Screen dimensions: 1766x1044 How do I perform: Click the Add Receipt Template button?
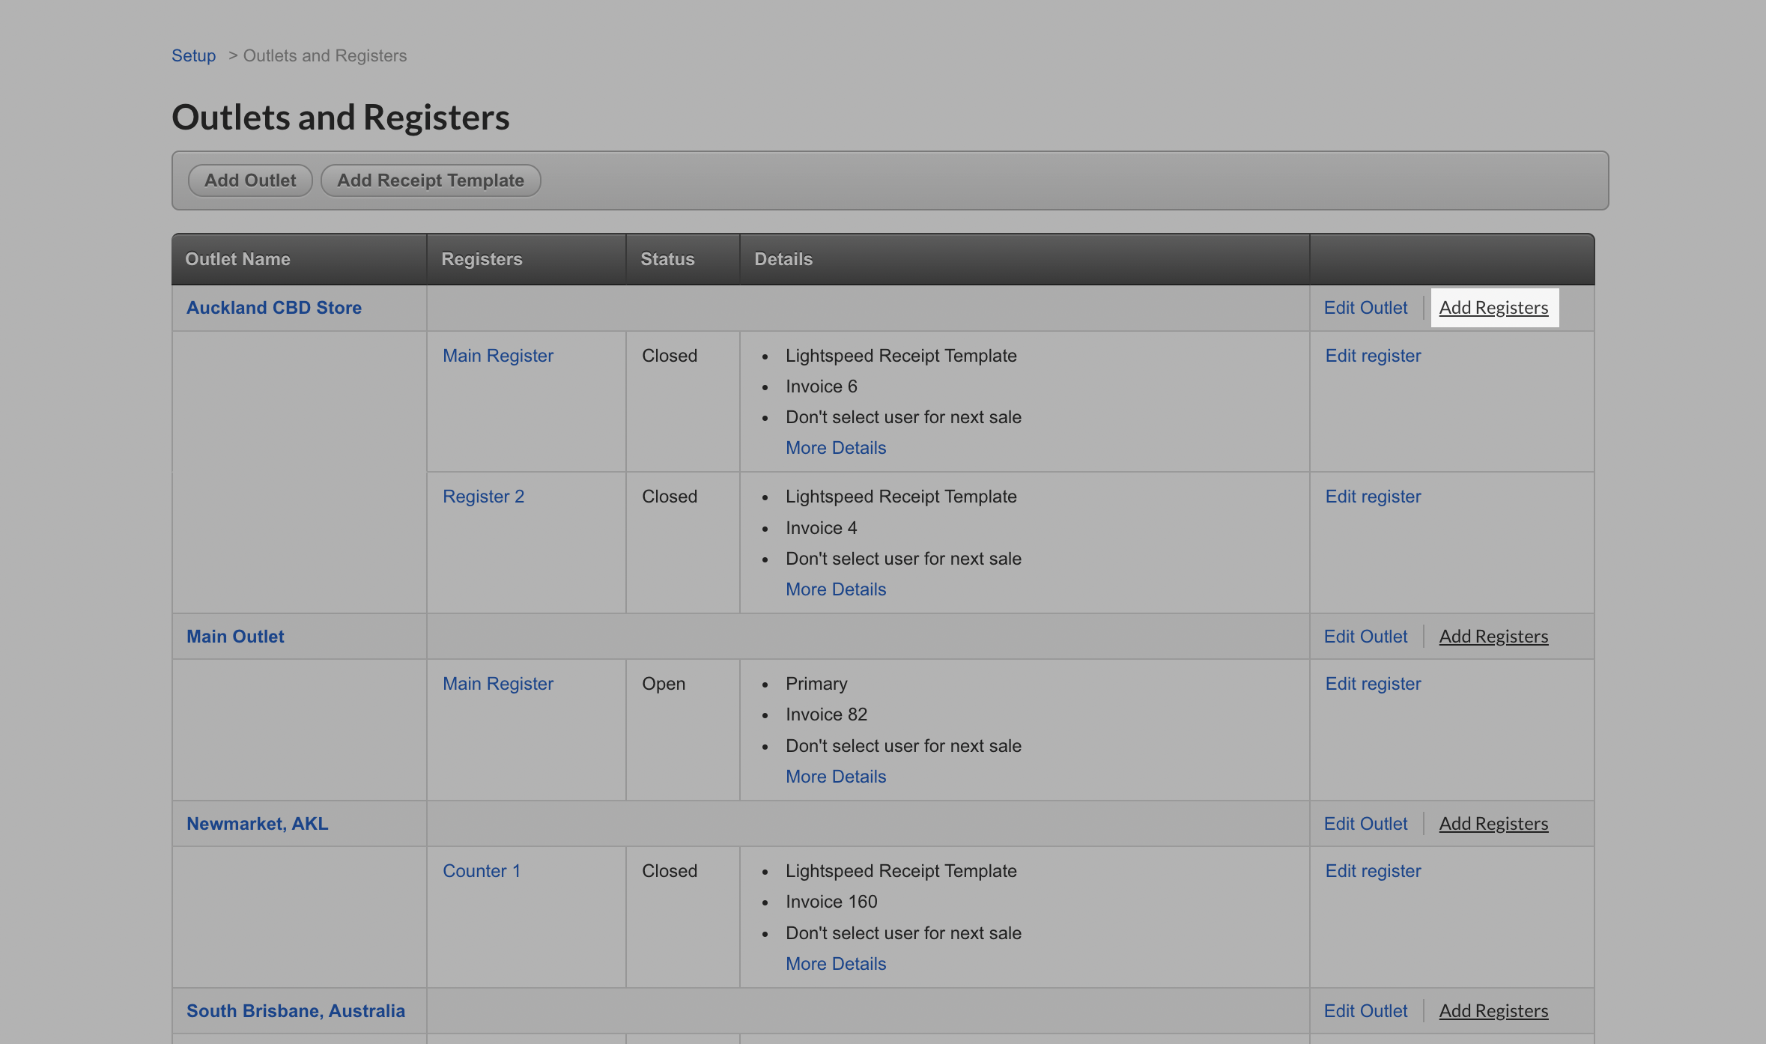point(430,180)
